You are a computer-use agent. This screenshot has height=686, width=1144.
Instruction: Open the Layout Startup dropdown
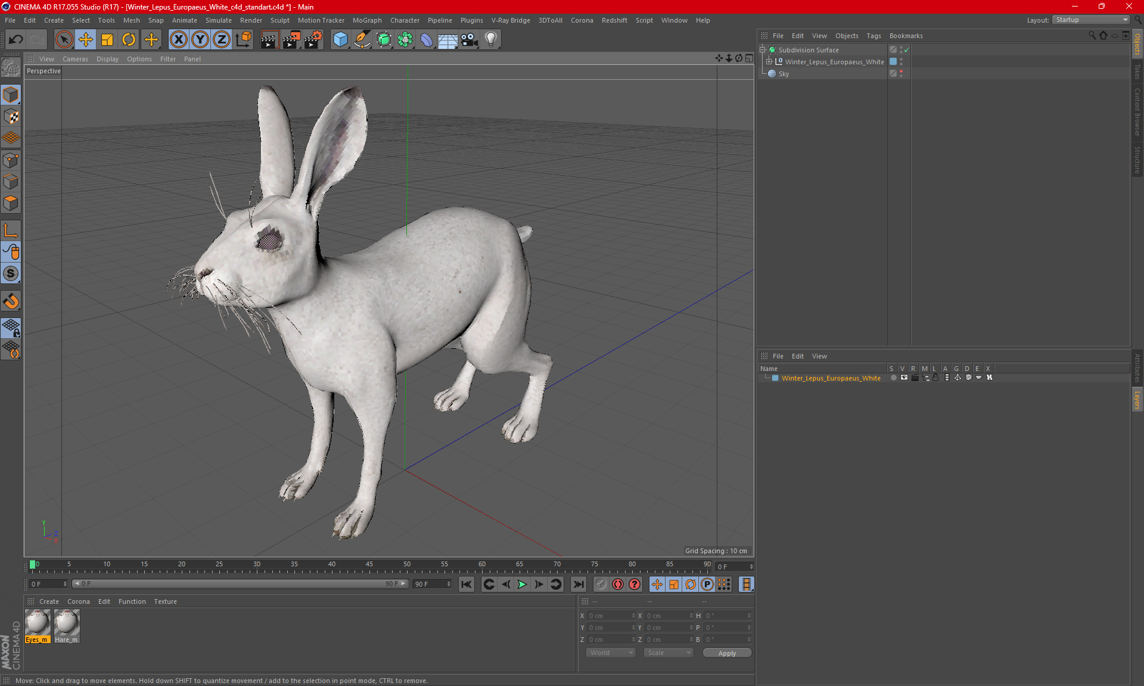1091,20
